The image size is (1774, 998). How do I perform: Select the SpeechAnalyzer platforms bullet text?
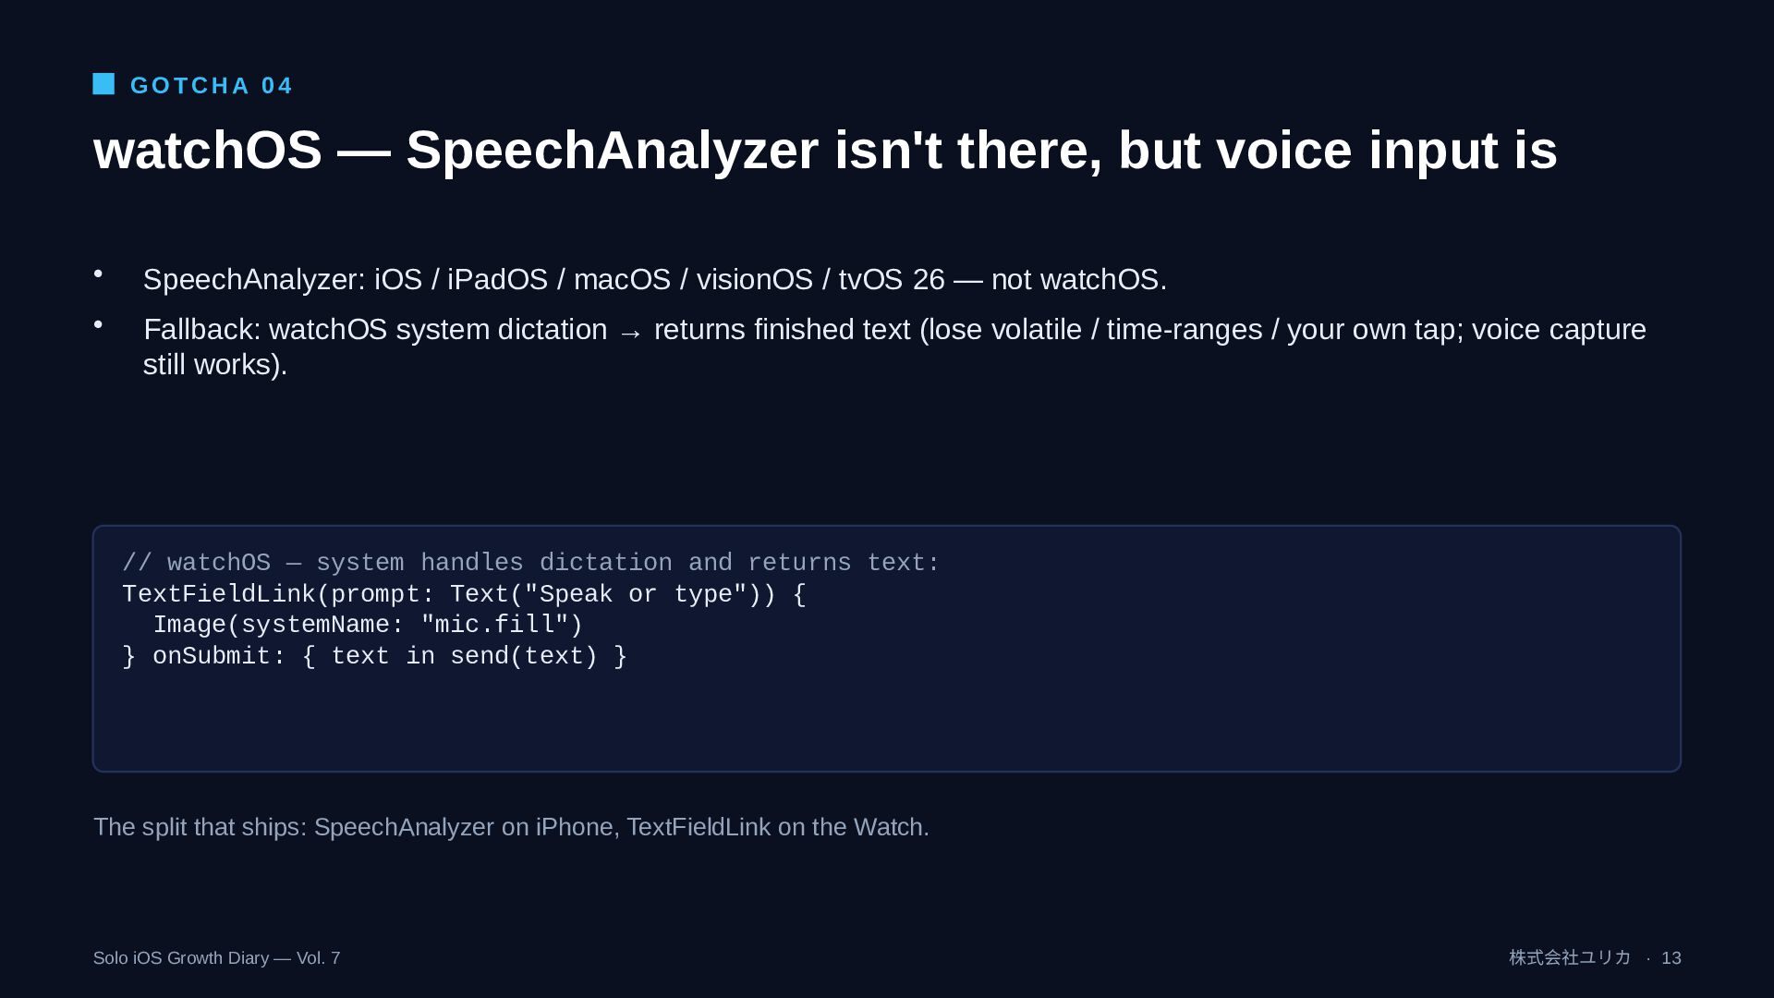pyautogui.click(x=655, y=279)
